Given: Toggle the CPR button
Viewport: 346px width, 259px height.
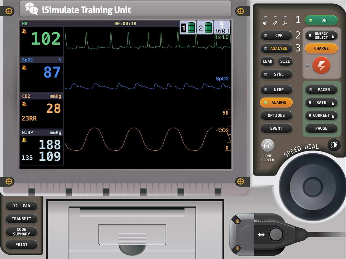Looking at the screenshot, I should pyautogui.click(x=276, y=36).
